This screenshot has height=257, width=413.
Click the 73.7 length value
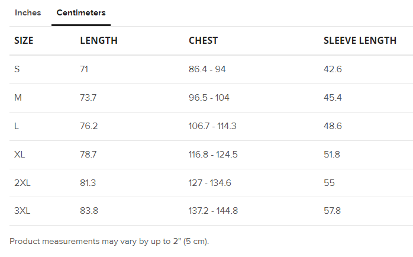(88, 98)
